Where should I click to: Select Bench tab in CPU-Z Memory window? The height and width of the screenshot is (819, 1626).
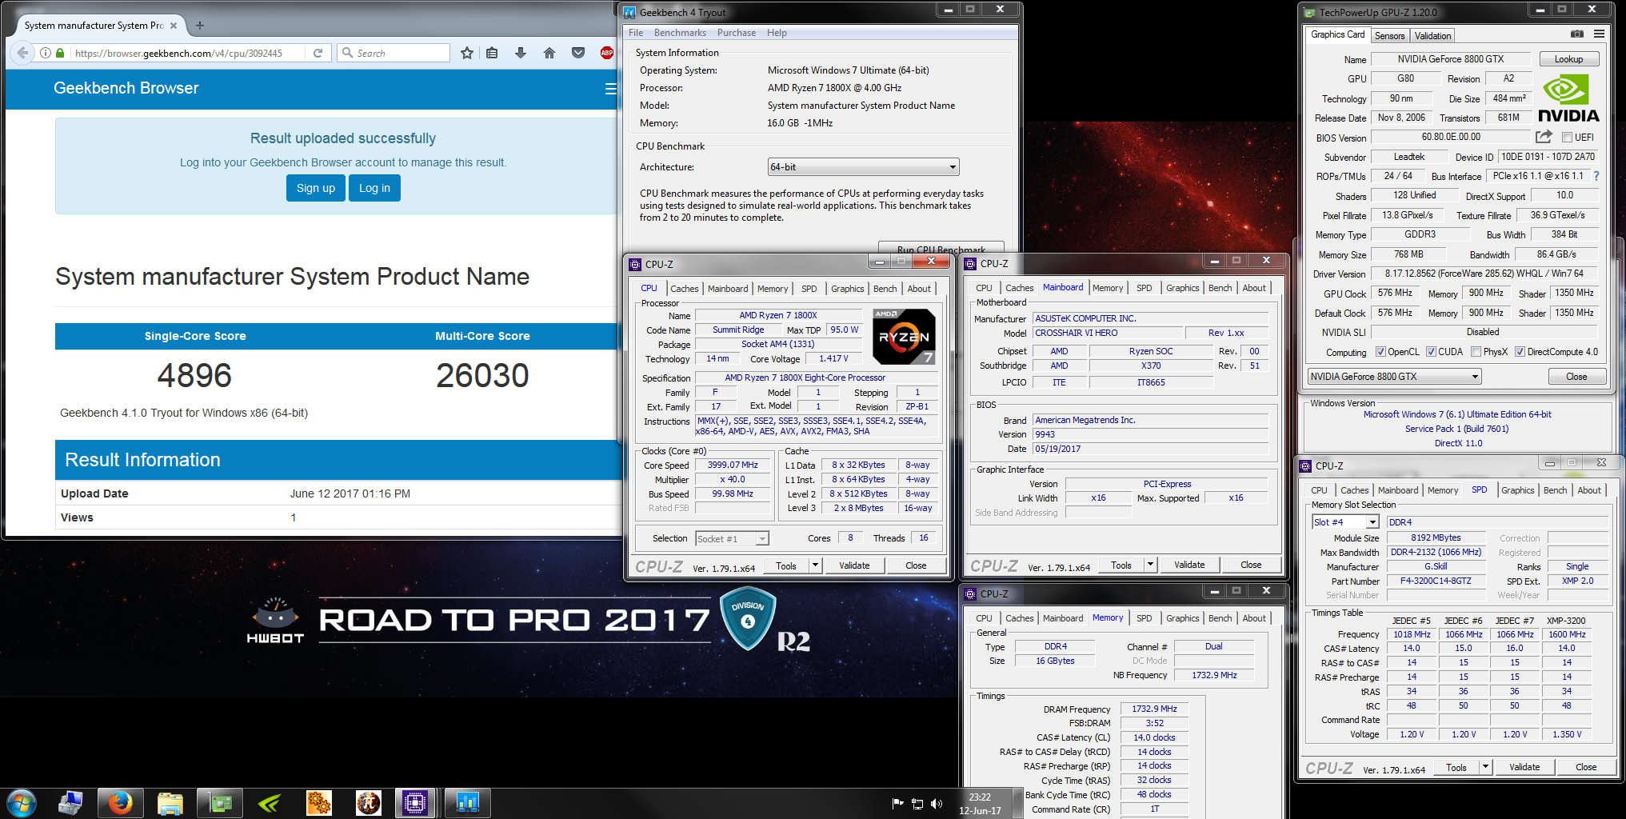click(x=1220, y=618)
